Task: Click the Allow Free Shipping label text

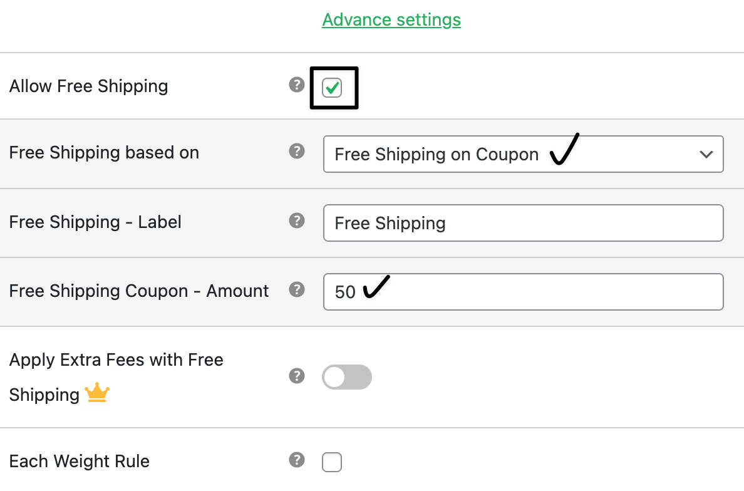Action: pyautogui.click(x=89, y=86)
